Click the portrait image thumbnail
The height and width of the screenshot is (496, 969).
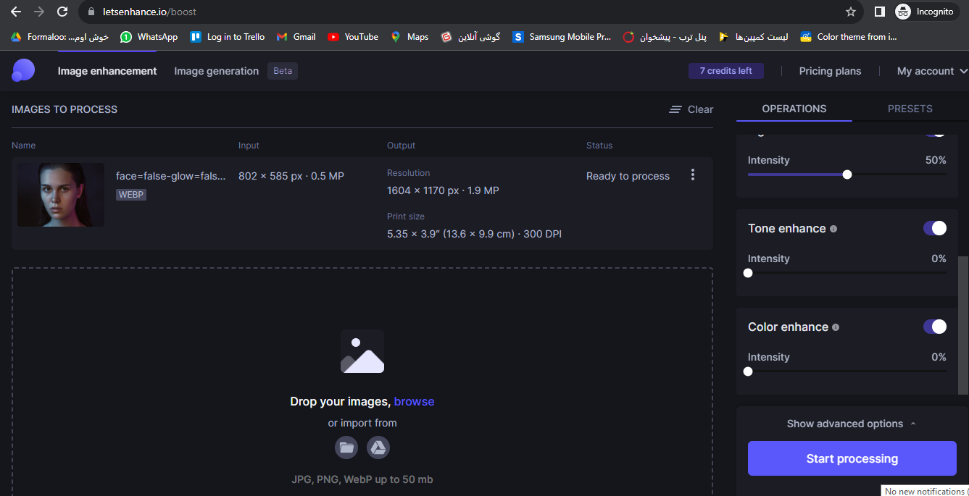click(61, 195)
